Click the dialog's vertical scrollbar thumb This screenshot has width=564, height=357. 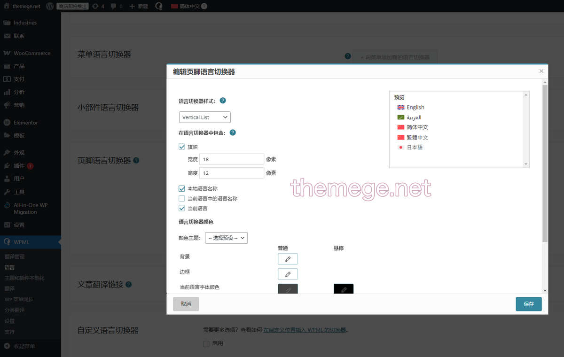(x=545, y=163)
